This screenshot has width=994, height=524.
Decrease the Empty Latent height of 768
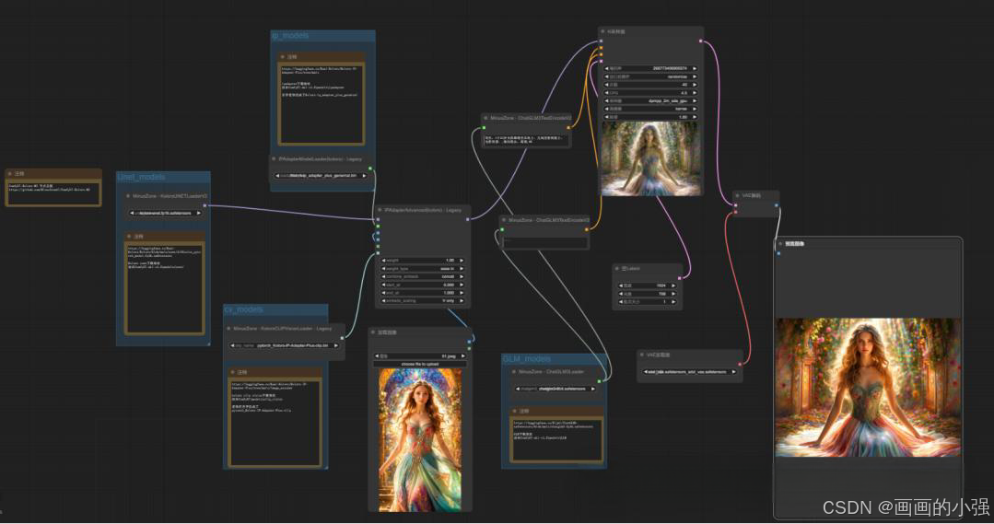click(621, 294)
